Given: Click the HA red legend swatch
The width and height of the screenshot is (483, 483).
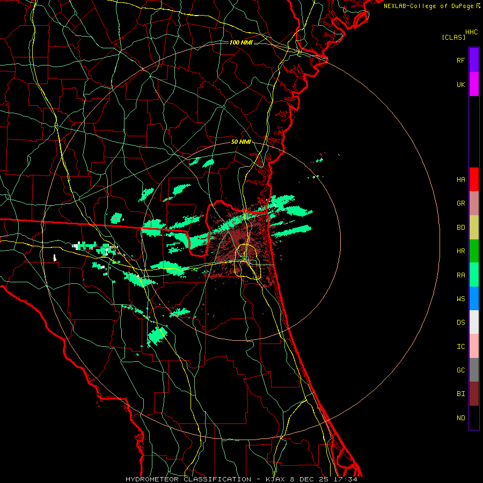Looking at the screenshot, I should 474,179.
